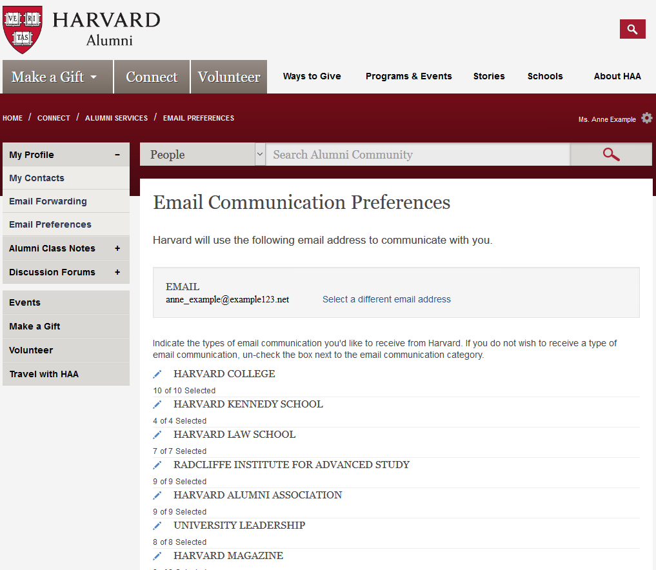Viewport: 656px width, 570px height.
Task: Open About HAA menu item
Action: click(617, 76)
